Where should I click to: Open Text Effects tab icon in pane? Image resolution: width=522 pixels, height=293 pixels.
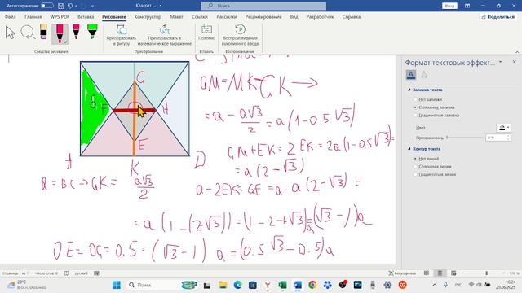[x=424, y=75]
